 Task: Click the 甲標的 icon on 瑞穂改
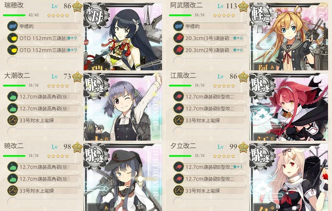pos(13,26)
